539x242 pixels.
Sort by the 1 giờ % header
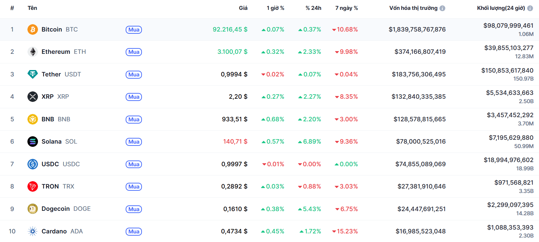point(276,8)
